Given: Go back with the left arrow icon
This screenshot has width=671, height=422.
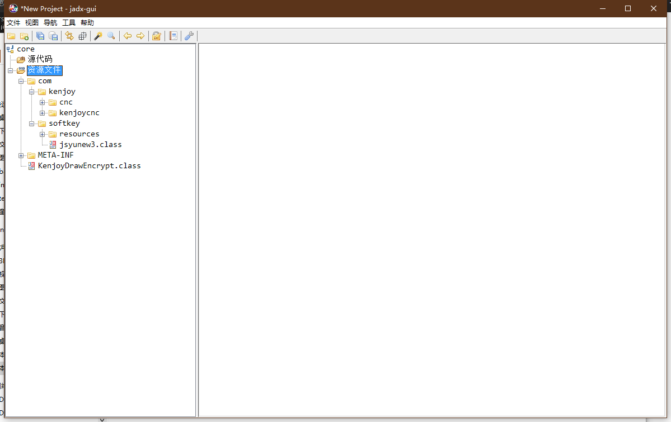Looking at the screenshot, I should click(128, 36).
